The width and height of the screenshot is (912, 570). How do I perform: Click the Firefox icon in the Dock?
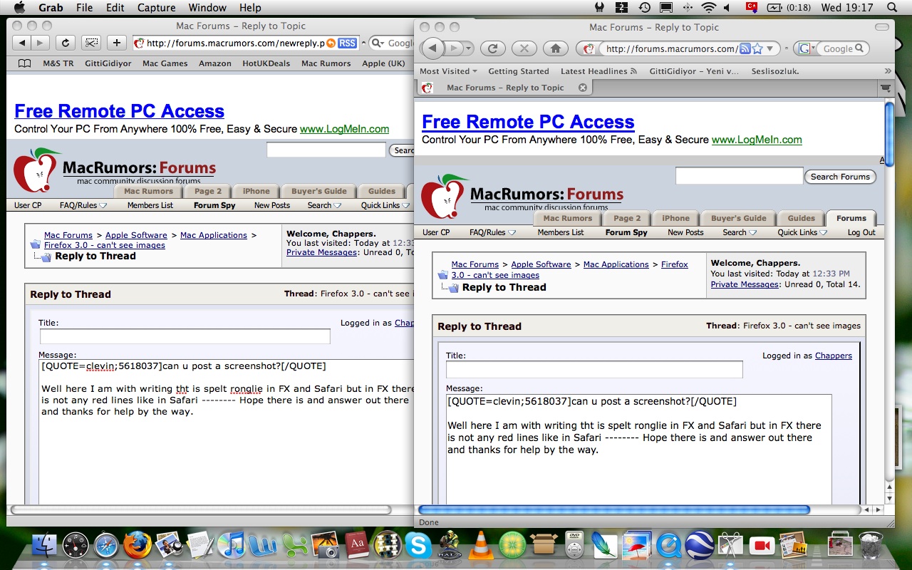(x=138, y=545)
